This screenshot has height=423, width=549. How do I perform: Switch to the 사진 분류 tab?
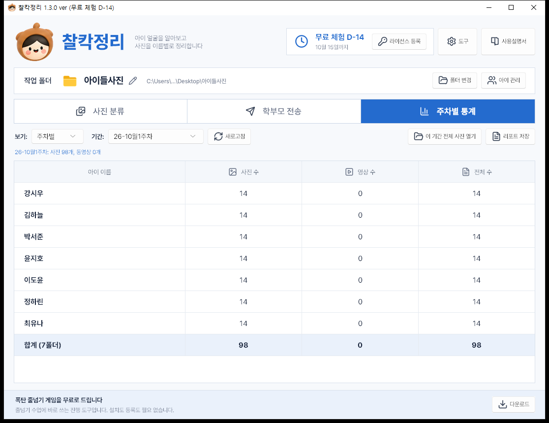click(100, 111)
